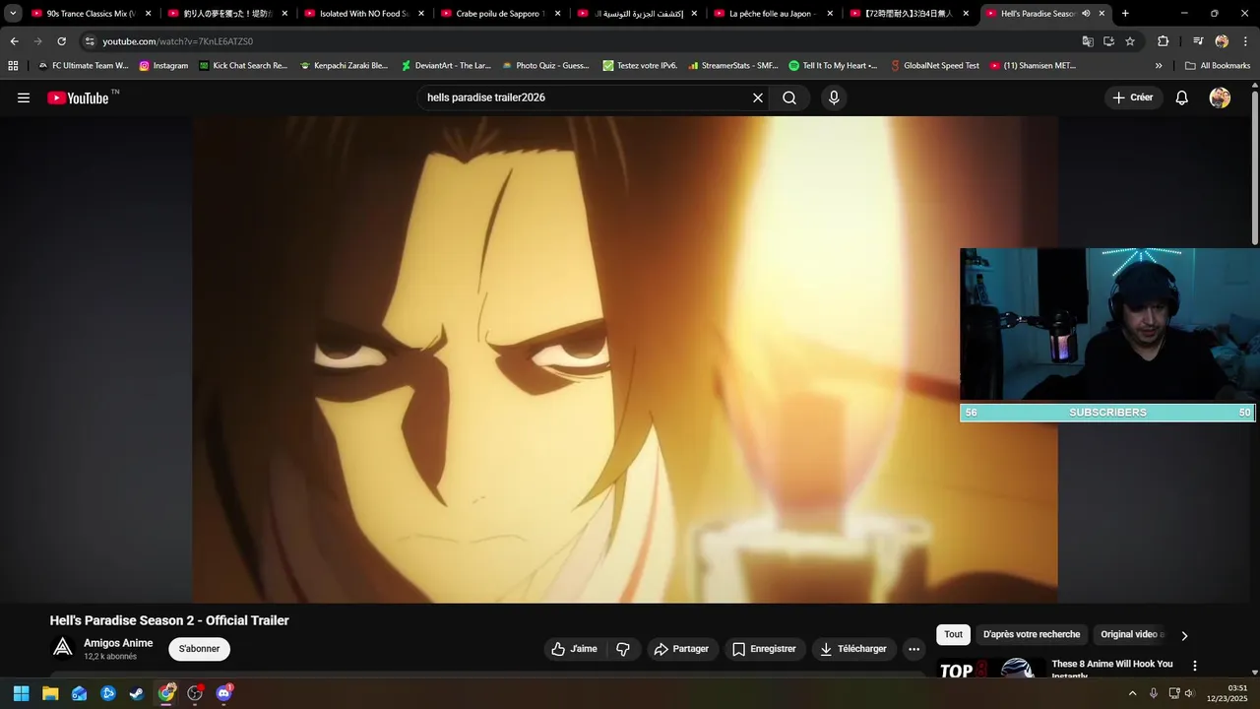Open Discord from the taskbar
Viewport: 1260px width, 709px height.
click(x=223, y=693)
